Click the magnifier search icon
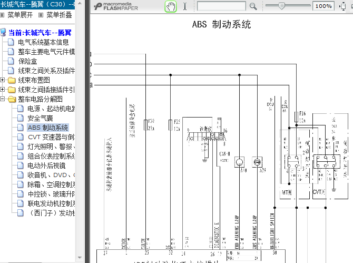 click(x=253, y=6)
